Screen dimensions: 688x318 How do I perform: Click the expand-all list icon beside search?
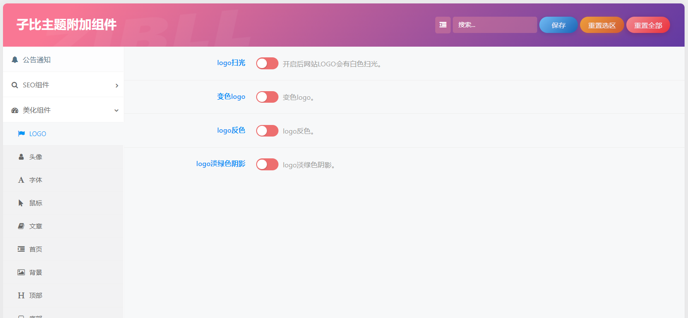[443, 25]
